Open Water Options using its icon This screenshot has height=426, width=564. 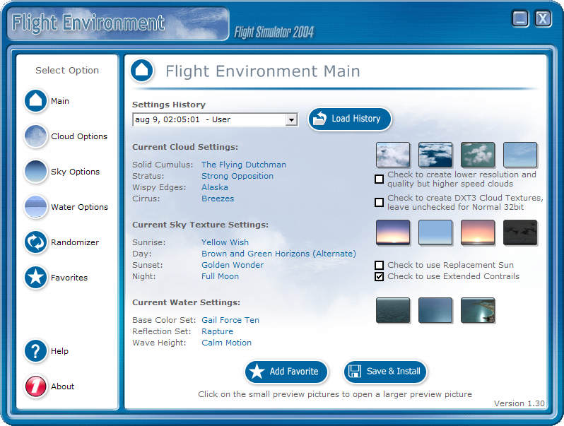click(x=35, y=207)
